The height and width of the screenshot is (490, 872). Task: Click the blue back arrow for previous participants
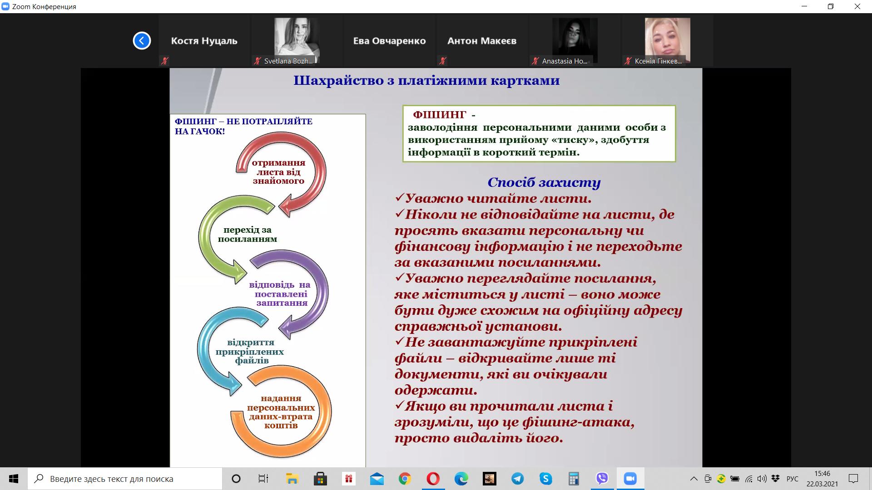[142, 41]
